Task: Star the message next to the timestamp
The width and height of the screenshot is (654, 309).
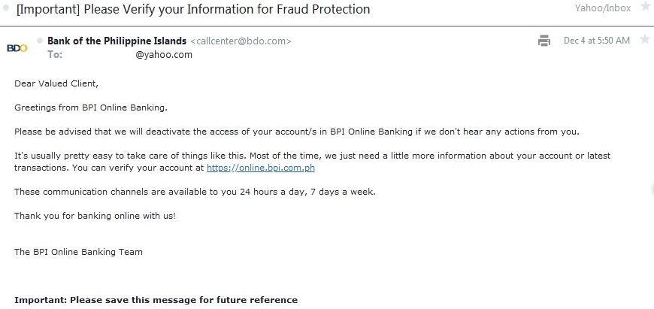Action: [x=644, y=40]
